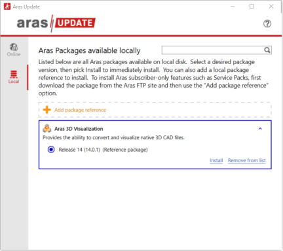This screenshot has height=251, width=283.
Task: Minimize the Aras Update window
Action: (233, 7)
